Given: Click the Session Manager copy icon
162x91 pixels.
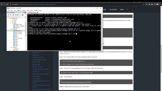Looking at the screenshot, I should pos(18,15).
